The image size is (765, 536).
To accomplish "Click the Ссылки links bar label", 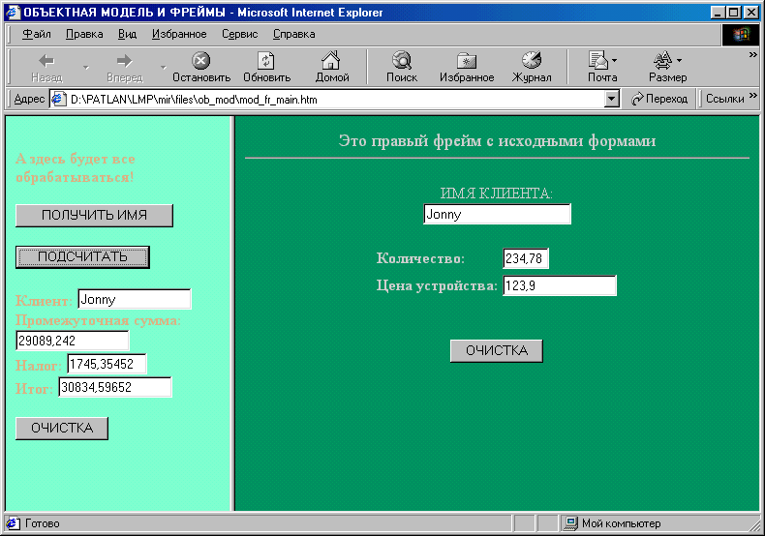I will (x=724, y=99).
